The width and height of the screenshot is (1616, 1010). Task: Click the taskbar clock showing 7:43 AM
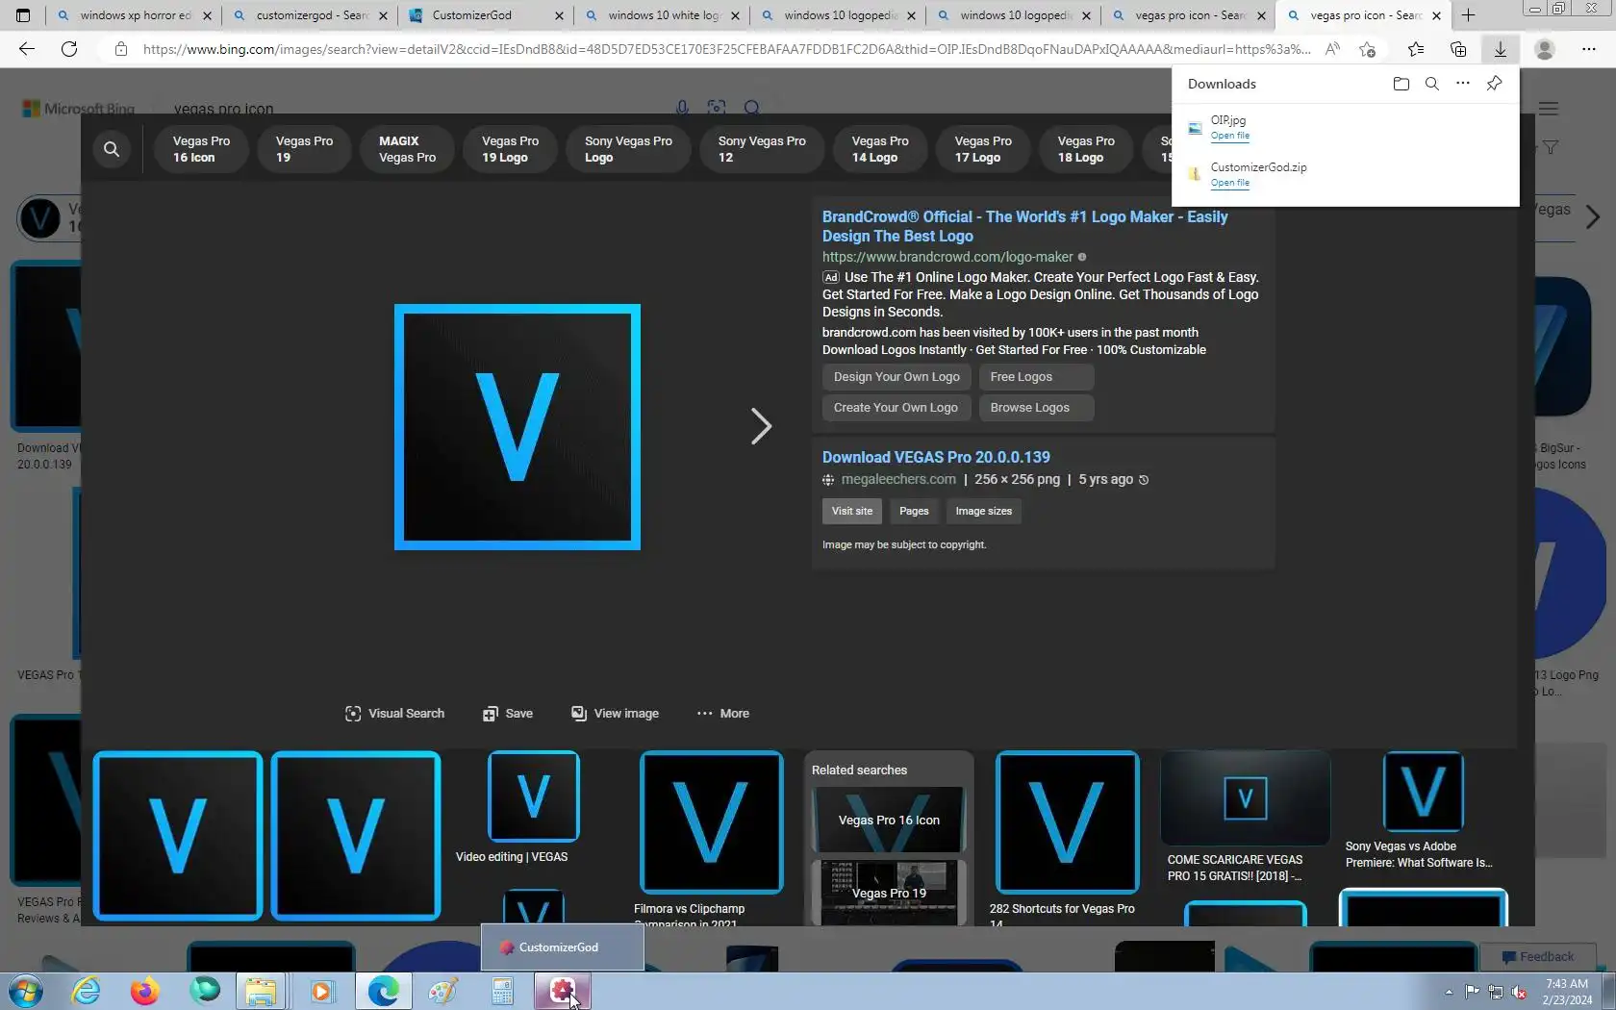coord(1567,992)
